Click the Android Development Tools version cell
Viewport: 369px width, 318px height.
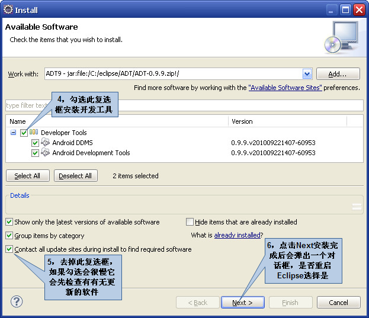click(x=273, y=153)
